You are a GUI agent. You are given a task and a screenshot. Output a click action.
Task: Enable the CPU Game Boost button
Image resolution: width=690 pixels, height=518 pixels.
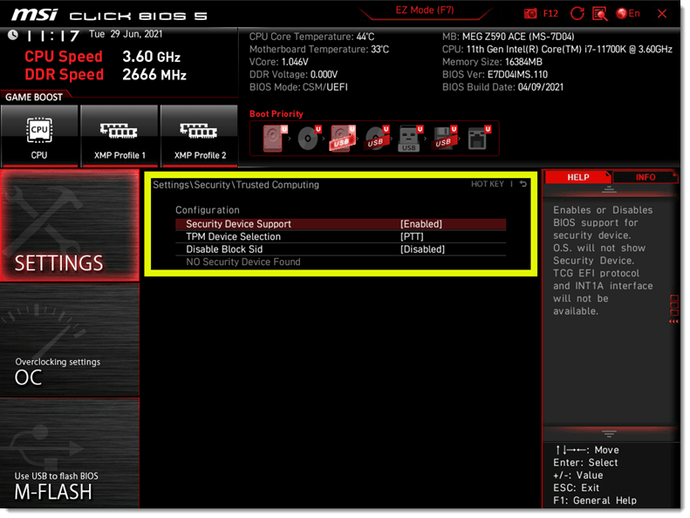[39, 136]
